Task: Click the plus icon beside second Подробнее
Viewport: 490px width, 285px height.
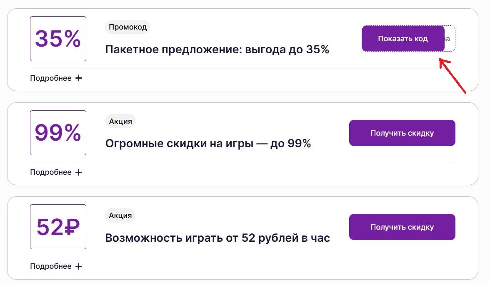Action: pyautogui.click(x=79, y=172)
